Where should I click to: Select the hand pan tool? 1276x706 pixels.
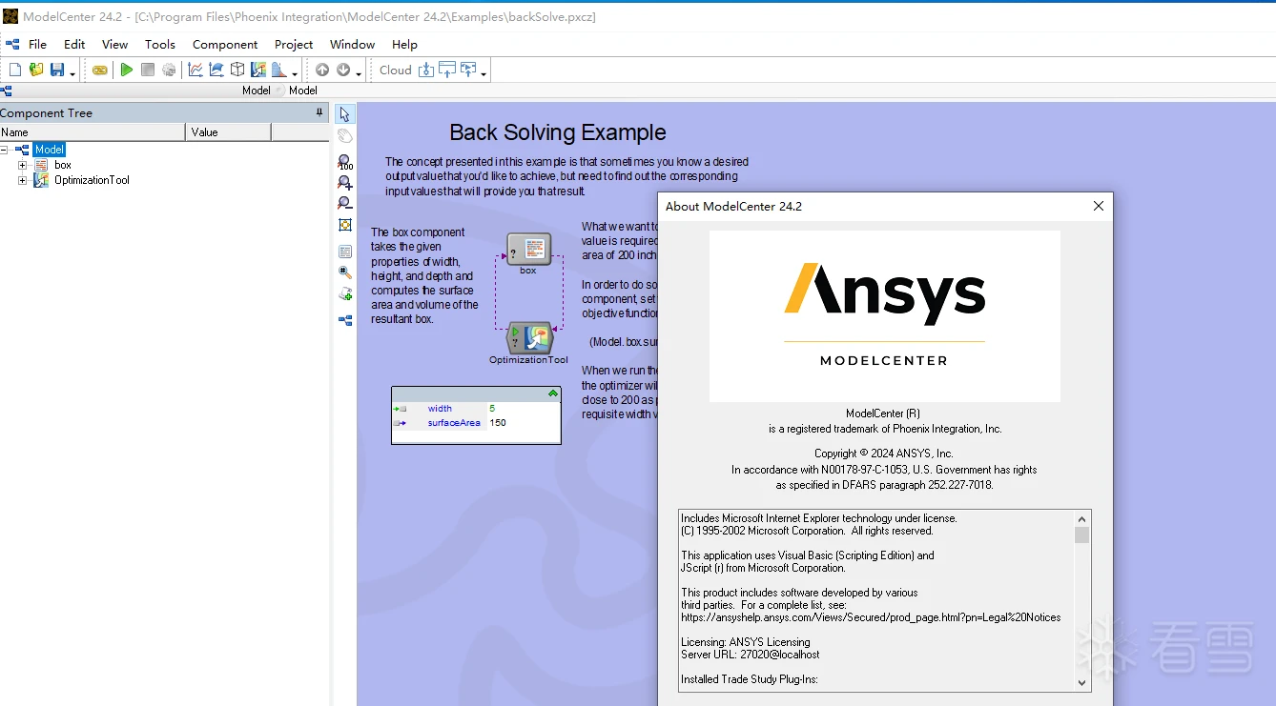coord(345,136)
